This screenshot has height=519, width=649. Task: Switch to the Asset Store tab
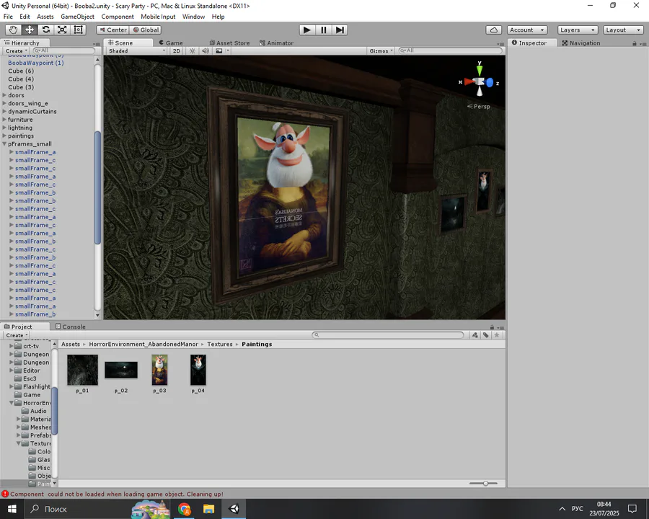click(229, 43)
